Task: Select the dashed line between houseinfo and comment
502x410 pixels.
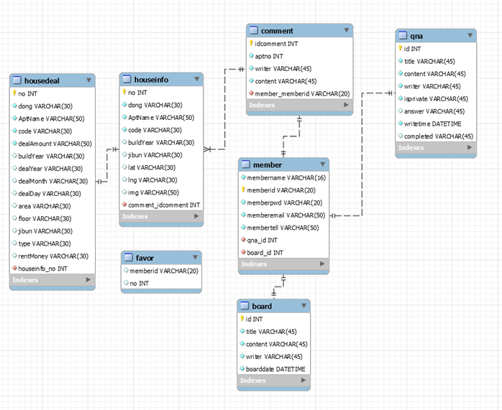Action: pyautogui.click(x=224, y=109)
